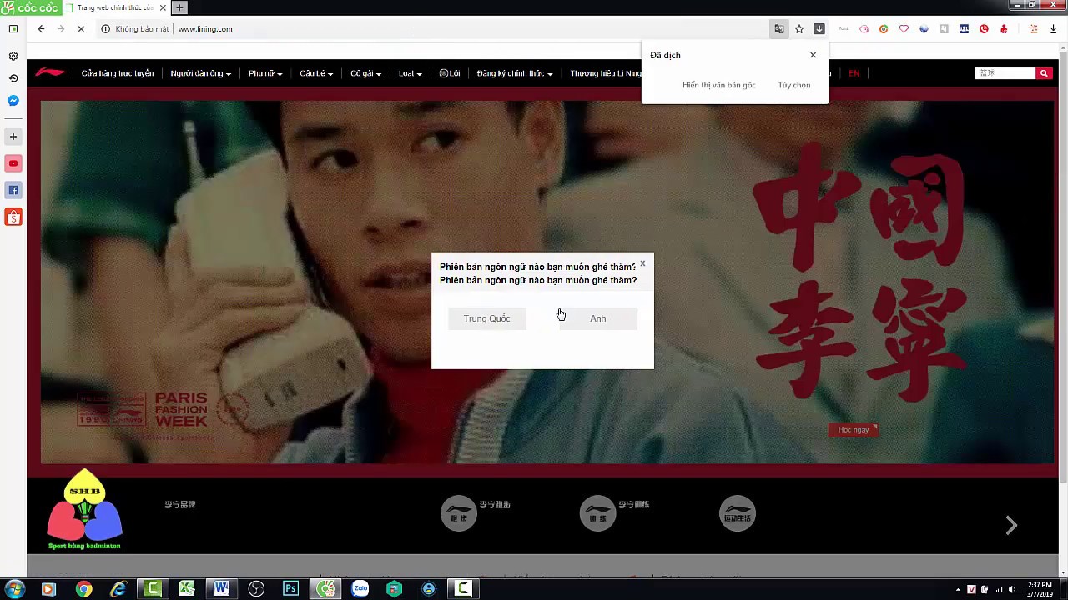Click the red clock extension icon

coord(984,28)
